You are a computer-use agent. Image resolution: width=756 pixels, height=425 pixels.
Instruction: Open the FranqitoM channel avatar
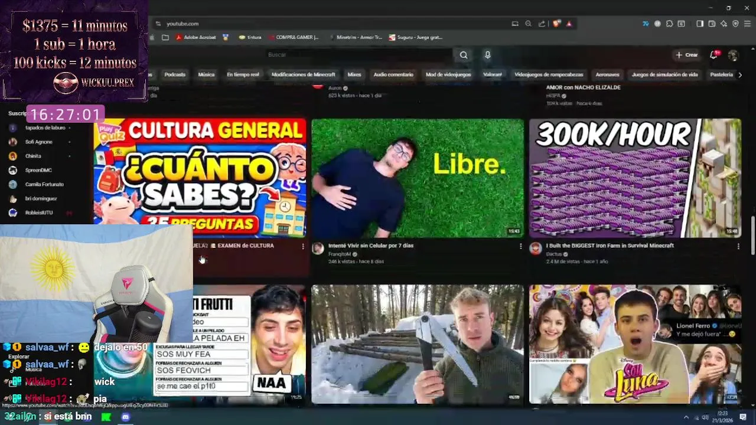point(318,249)
